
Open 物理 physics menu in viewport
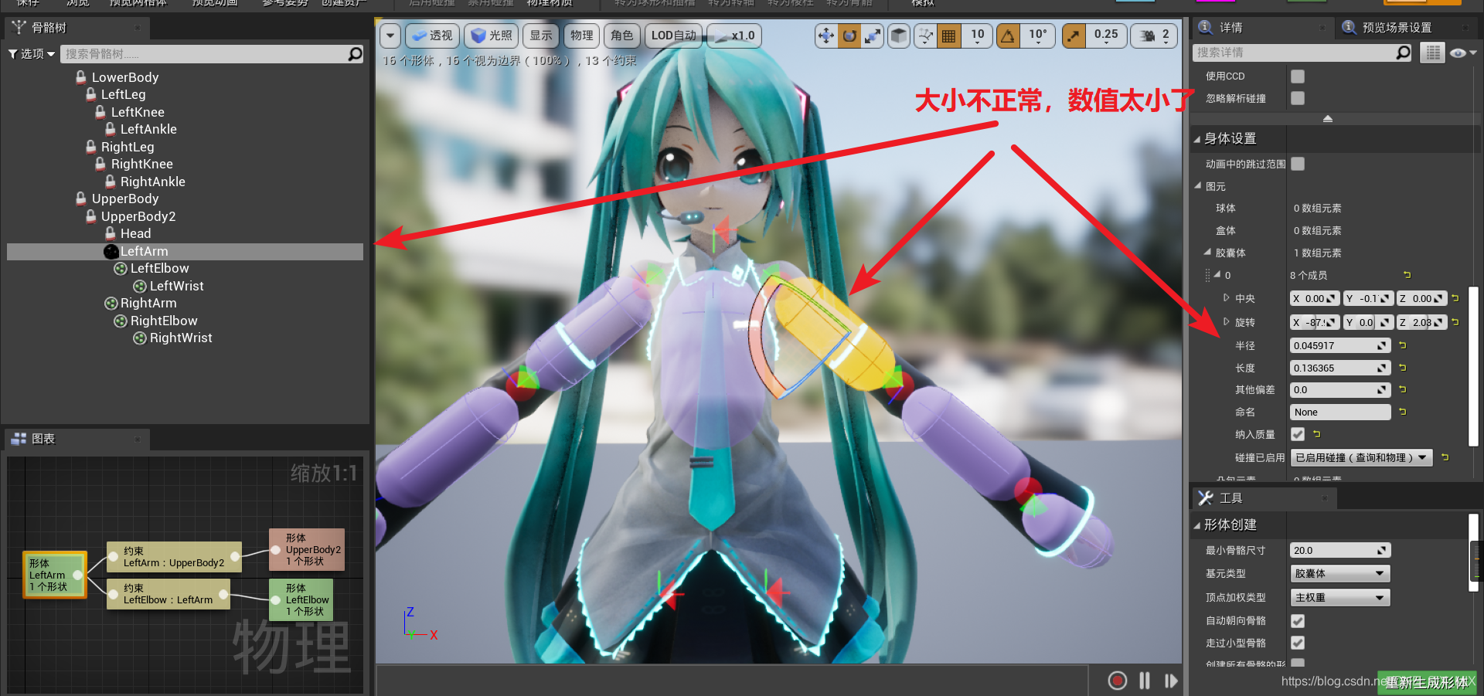click(x=581, y=36)
